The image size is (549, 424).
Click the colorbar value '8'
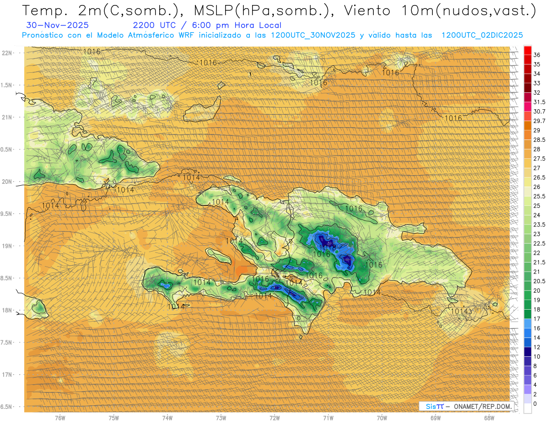[x=535, y=366]
